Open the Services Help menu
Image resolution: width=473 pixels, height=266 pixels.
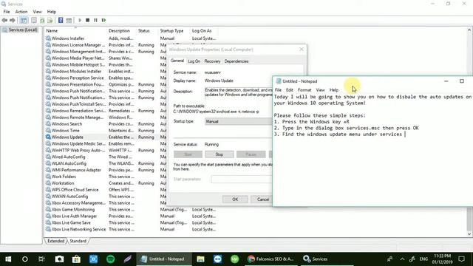click(x=52, y=12)
